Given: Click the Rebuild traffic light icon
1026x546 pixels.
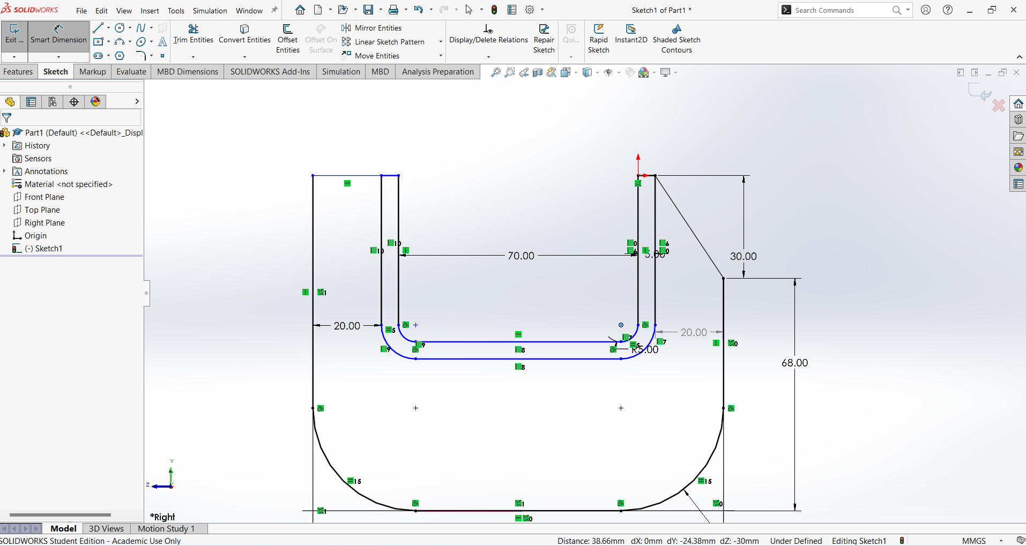Looking at the screenshot, I should [x=494, y=10].
